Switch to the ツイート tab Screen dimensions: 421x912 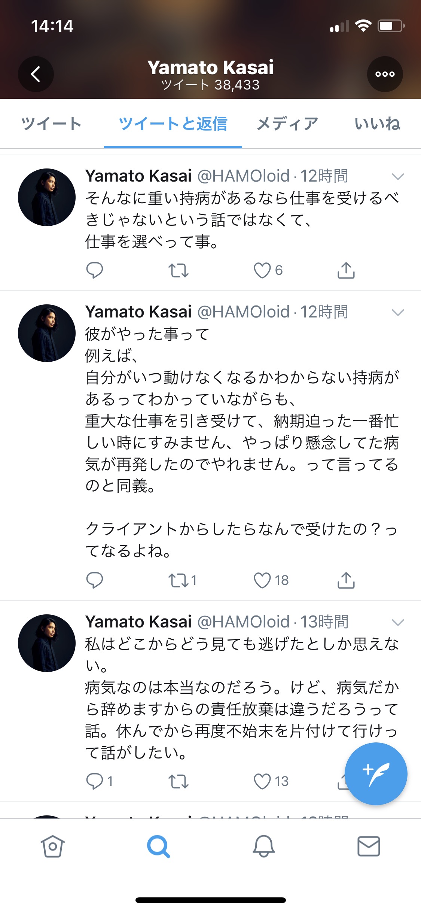(51, 124)
